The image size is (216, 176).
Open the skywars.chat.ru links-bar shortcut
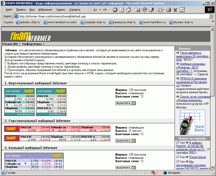click(181, 22)
